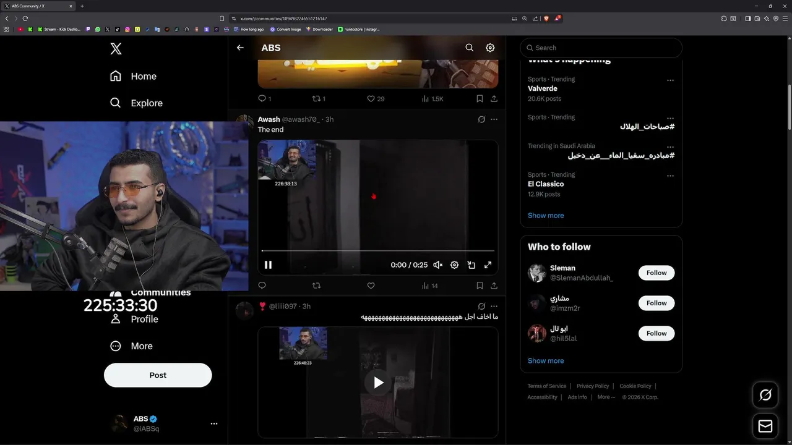The height and width of the screenshot is (445, 792).
Task: Seek on the 'The end' video progress bar
Action: coord(377,251)
